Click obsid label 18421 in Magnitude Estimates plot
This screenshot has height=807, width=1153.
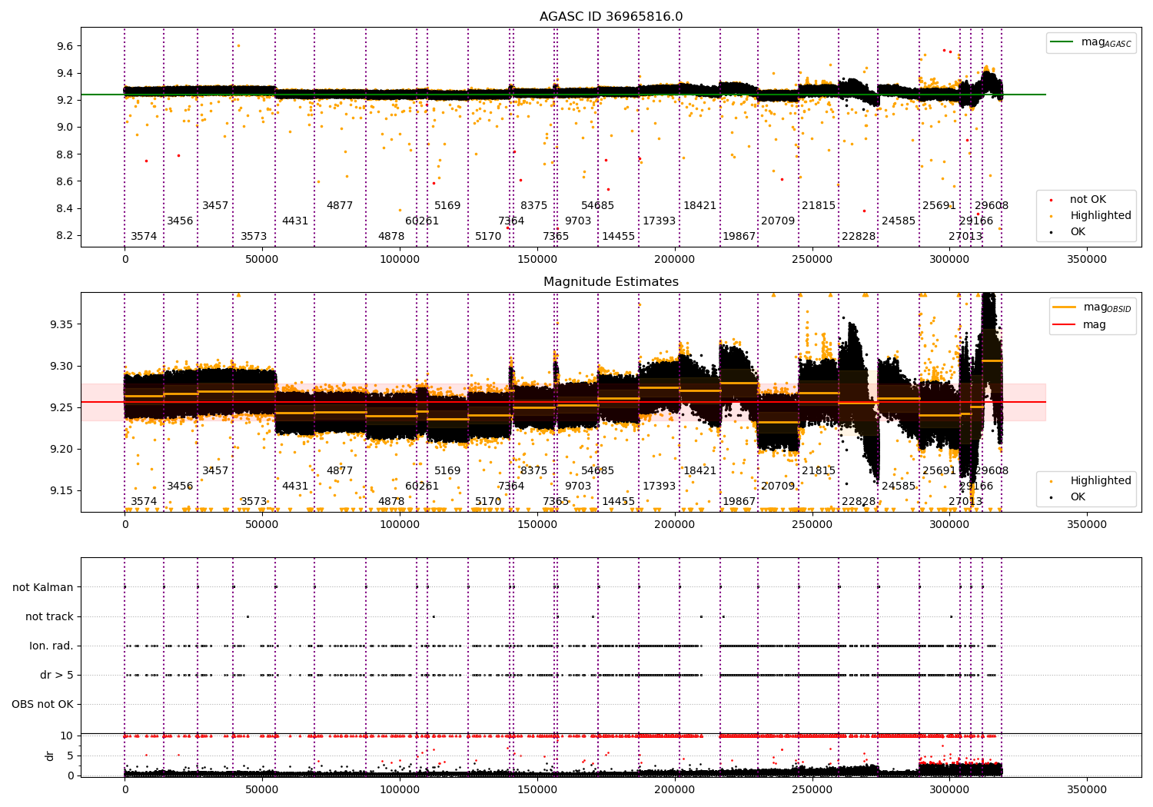pos(700,471)
